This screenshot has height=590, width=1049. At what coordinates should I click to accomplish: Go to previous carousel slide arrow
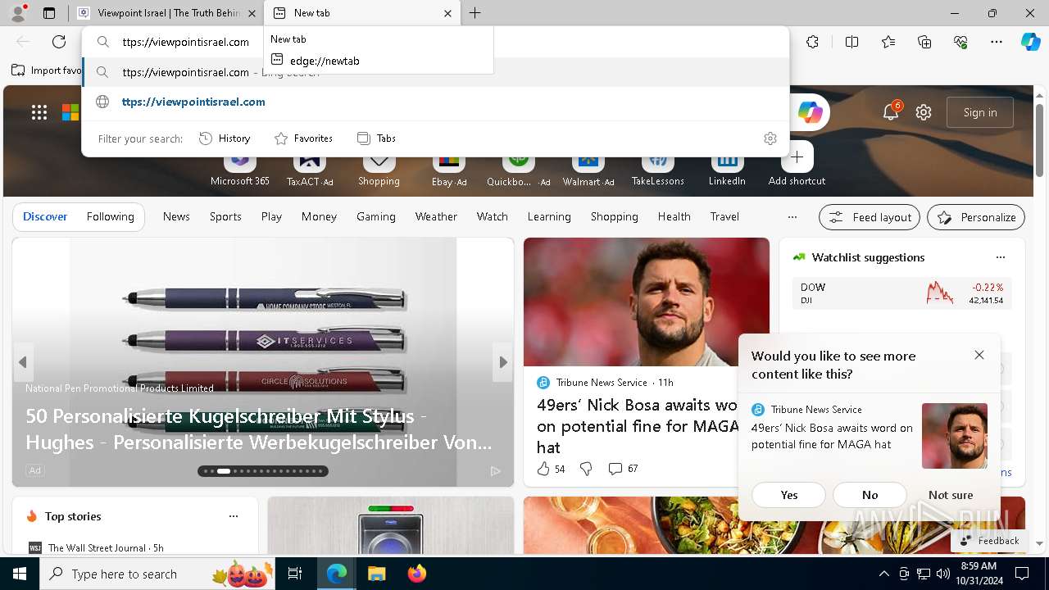click(23, 362)
